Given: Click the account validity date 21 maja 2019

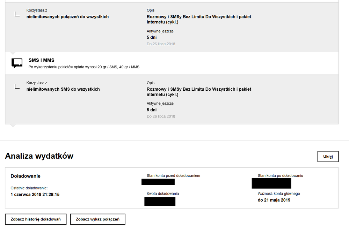Looking at the screenshot, I should point(274,200).
